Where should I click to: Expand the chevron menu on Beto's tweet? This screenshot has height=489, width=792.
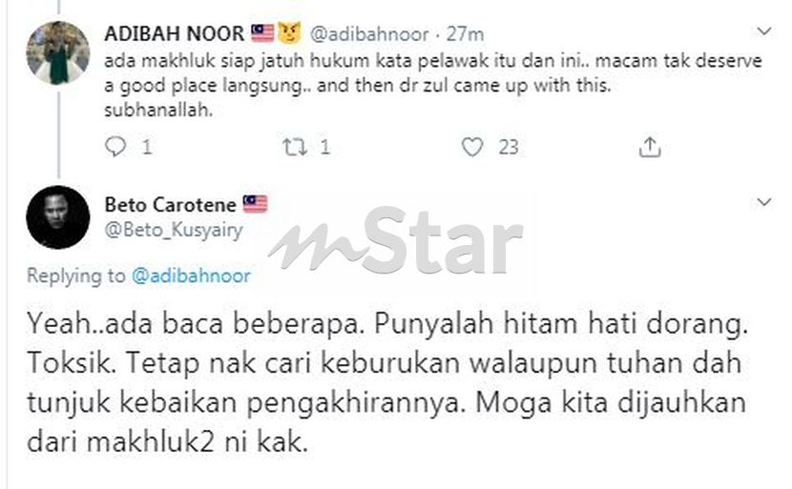[764, 202]
